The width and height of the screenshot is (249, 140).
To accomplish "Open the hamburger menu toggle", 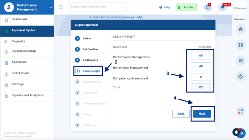I will point(61,7).
